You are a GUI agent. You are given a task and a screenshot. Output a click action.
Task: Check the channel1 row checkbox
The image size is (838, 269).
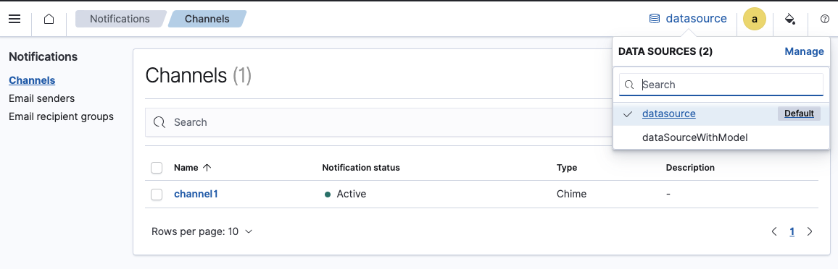pyautogui.click(x=157, y=195)
